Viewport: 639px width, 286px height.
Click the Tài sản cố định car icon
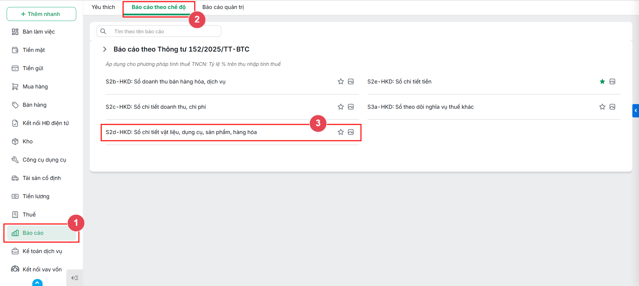pyautogui.click(x=15, y=178)
